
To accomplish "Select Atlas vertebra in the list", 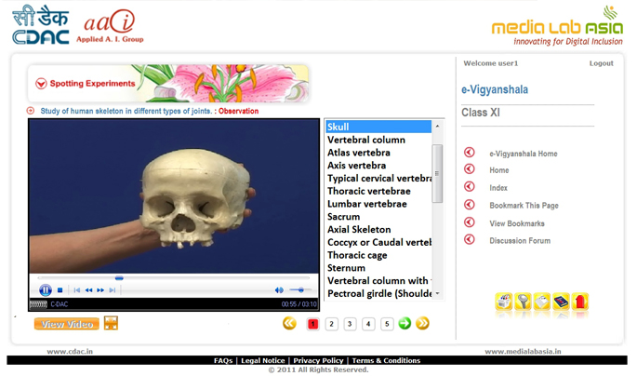I will tap(359, 153).
